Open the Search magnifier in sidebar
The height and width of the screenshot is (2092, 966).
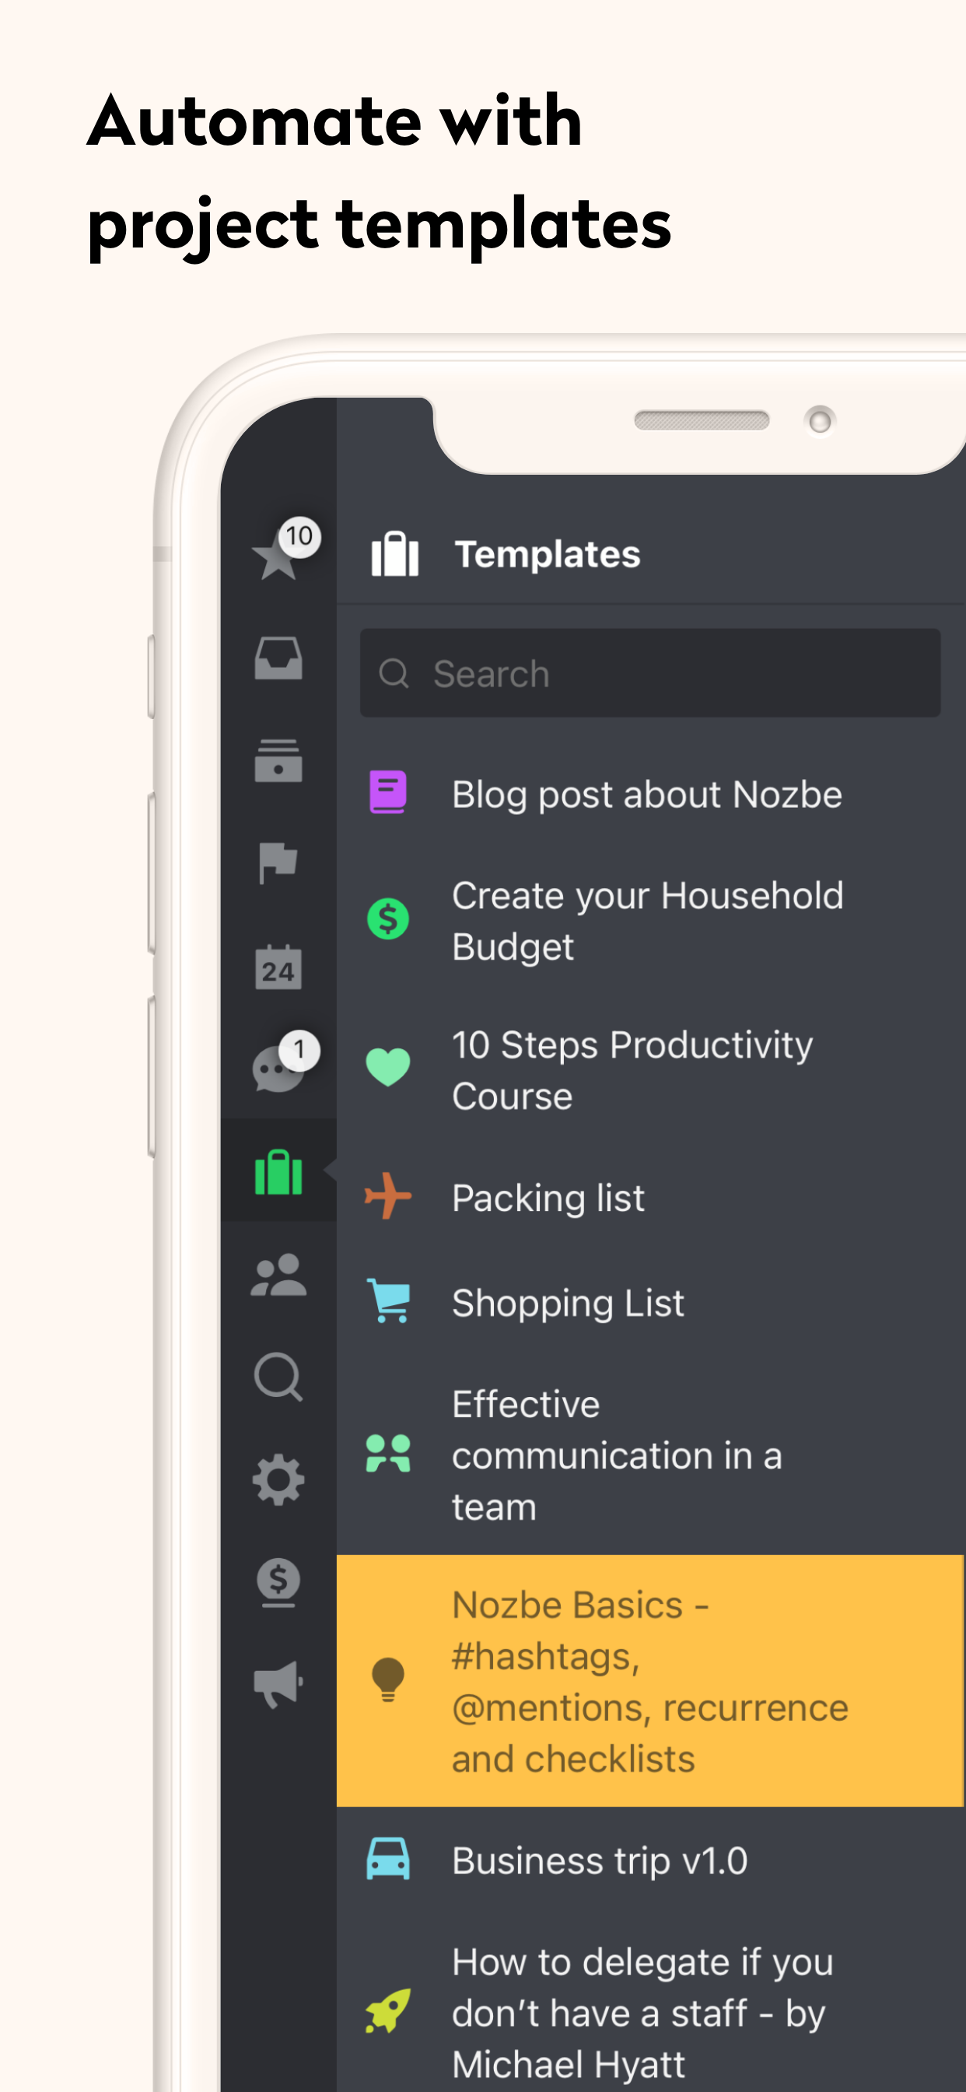(278, 1377)
